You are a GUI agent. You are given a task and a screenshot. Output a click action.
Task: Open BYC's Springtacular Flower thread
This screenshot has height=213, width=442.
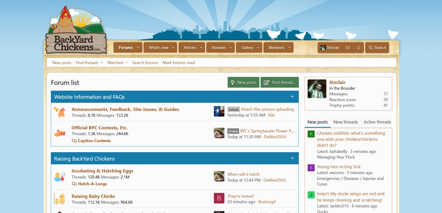[267, 131]
